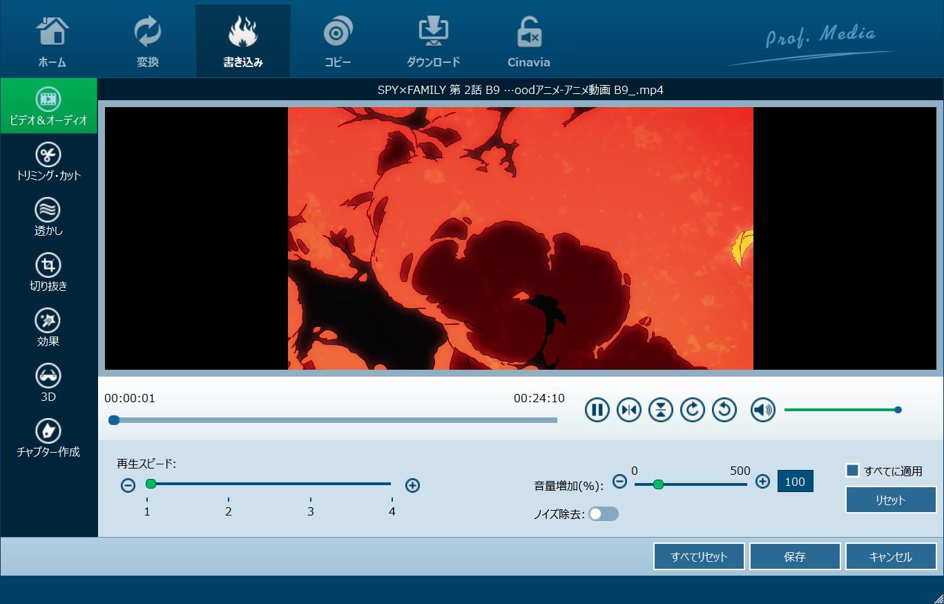Flip the video horizontally
The height and width of the screenshot is (604, 944).
click(x=629, y=410)
